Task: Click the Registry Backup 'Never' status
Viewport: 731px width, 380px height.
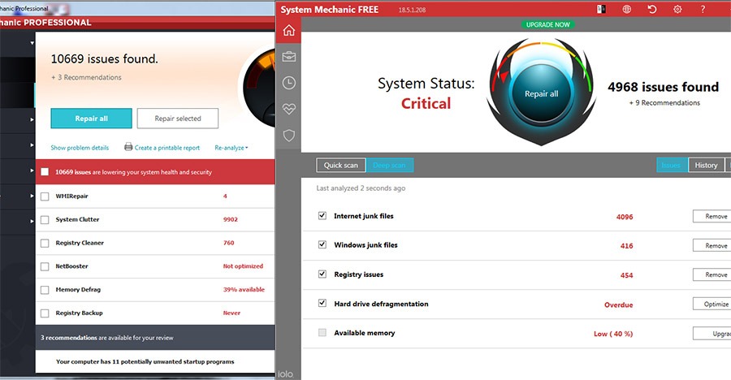Action: coord(231,313)
